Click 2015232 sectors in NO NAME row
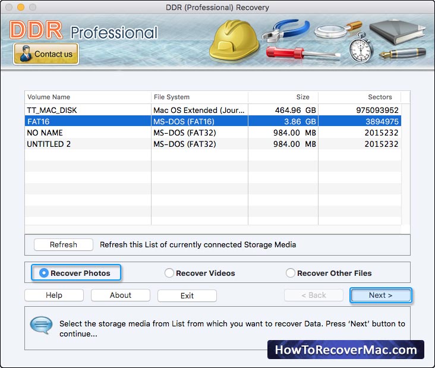Image resolution: width=435 pixels, height=368 pixels. point(382,133)
